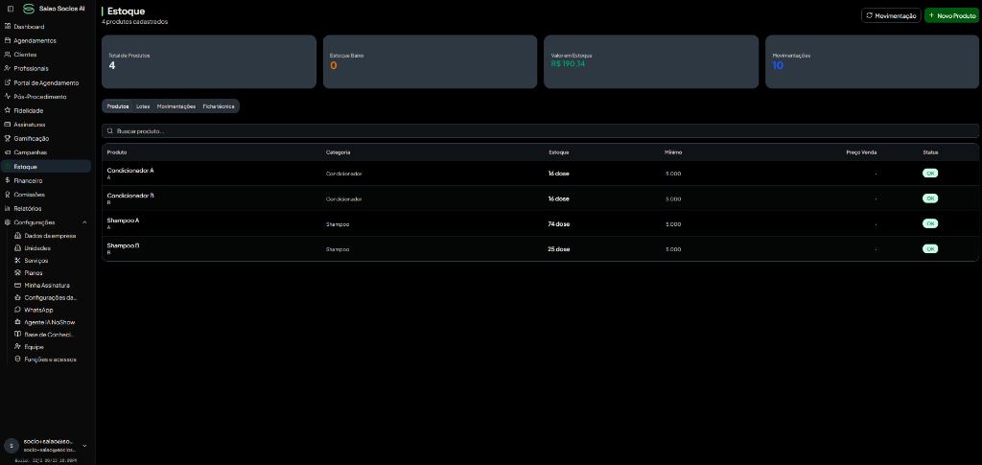Open Portal de Agendamento via its icon

[7, 82]
